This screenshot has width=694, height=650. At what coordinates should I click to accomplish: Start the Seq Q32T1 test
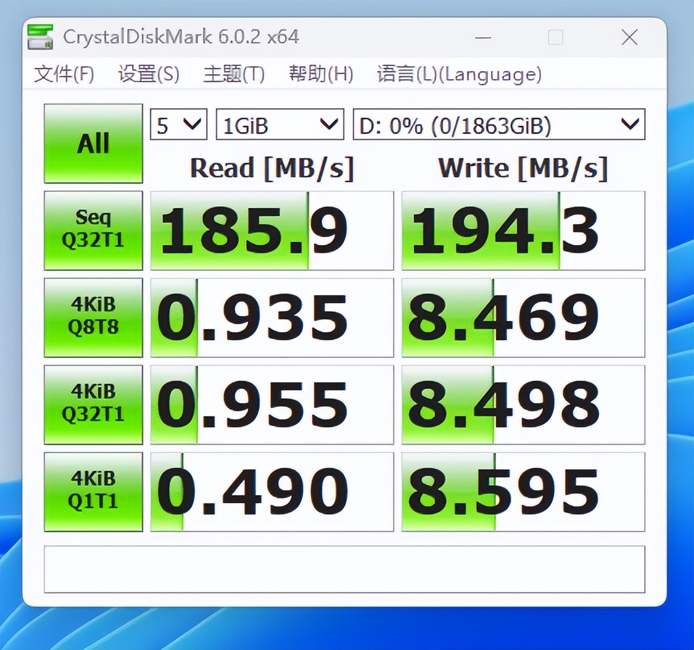tap(93, 230)
